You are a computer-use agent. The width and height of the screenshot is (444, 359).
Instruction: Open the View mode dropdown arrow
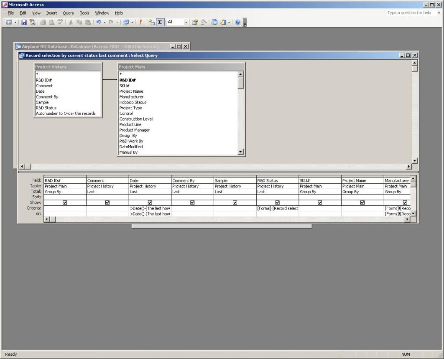coord(15,22)
